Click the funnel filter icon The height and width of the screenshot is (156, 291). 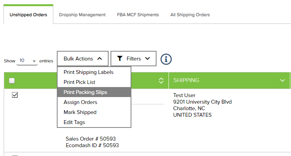tap(120, 59)
